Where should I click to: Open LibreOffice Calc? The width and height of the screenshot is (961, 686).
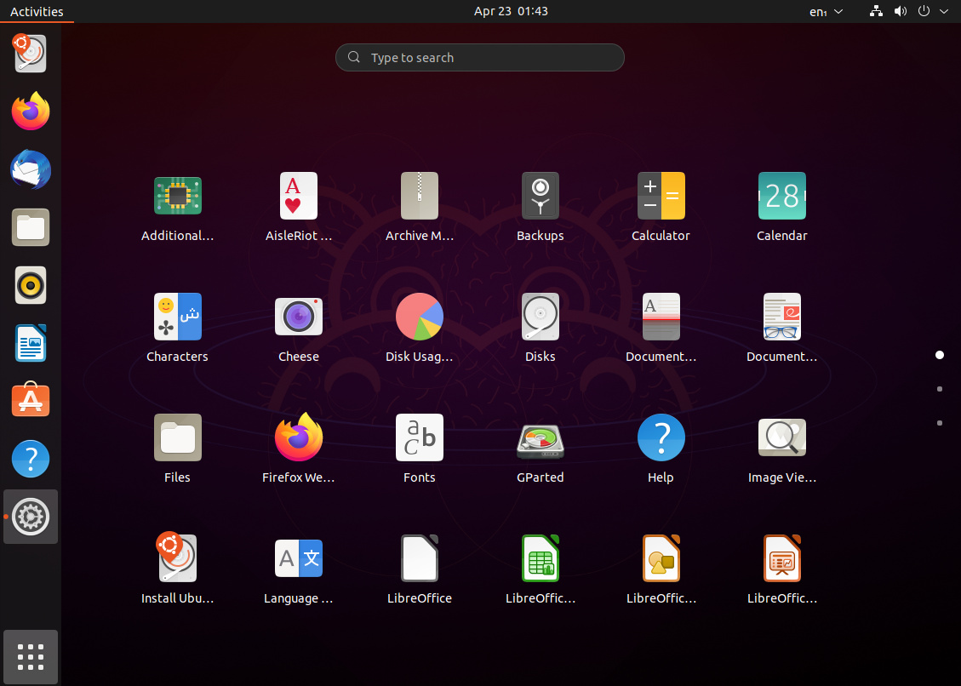point(540,558)
